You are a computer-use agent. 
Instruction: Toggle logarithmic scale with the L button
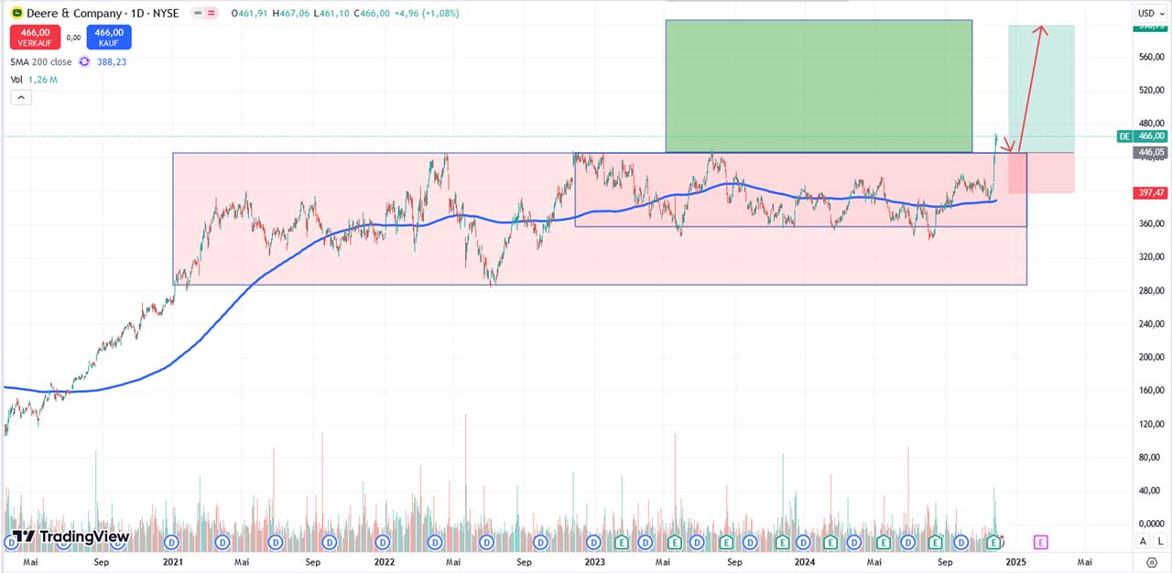pos(1160,542)
